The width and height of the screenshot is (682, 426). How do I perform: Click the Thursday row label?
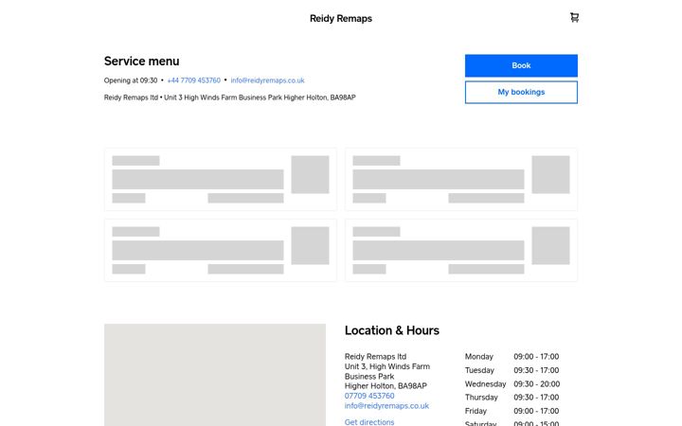pyautogui.click(x=481, y=398)
